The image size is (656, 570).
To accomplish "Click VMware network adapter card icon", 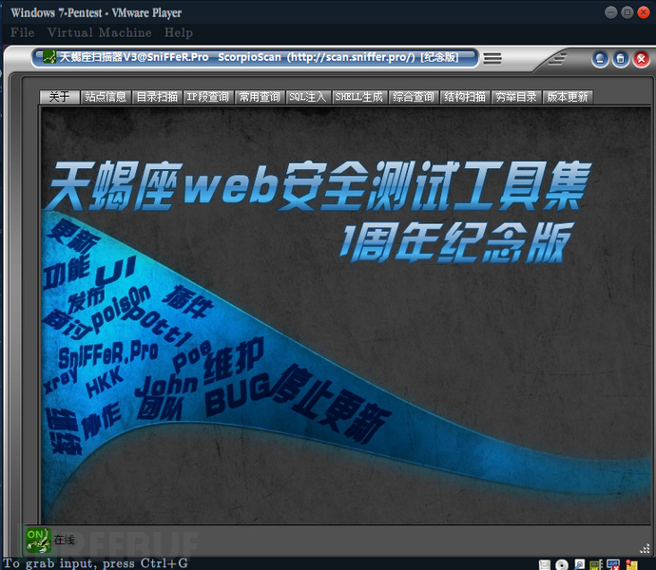I will (596, 564).
